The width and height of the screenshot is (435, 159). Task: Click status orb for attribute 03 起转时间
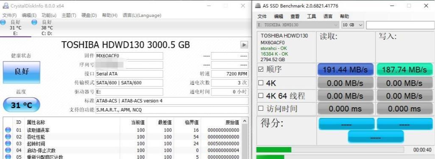tap(8, 143)
